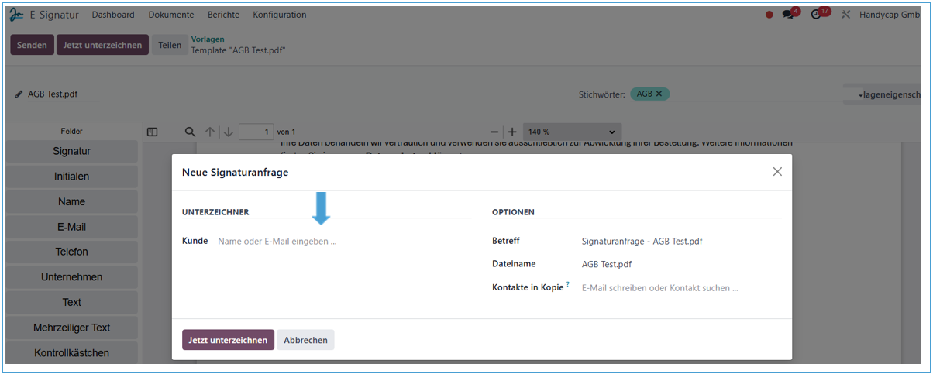Screen dimensions: 933x374
Task: Click the PDF search magnifier icon
Action: (x=190, y=132)
